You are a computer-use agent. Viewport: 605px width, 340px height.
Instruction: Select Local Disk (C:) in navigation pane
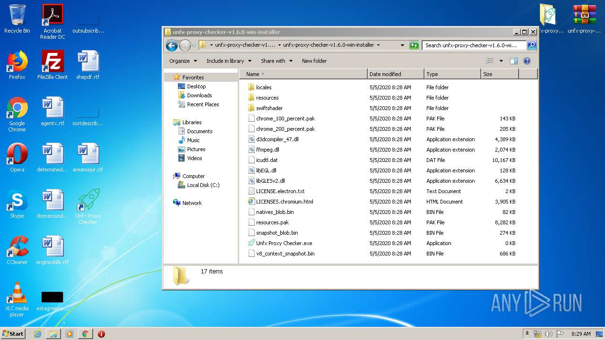click(x=203, y=185)
